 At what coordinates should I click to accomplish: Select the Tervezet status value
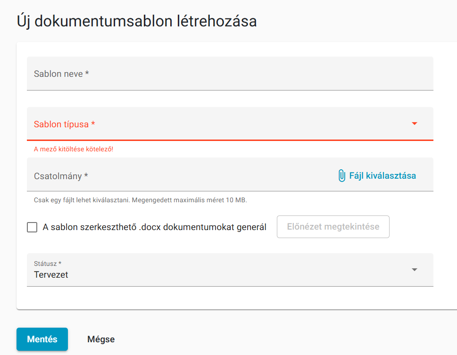tap(51, 274)
